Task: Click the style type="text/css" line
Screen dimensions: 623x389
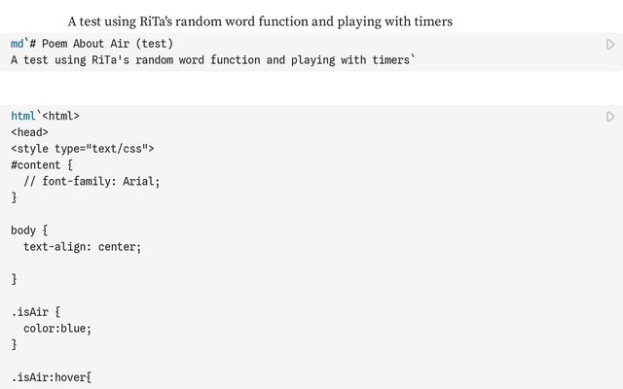Action: point(83,149)
